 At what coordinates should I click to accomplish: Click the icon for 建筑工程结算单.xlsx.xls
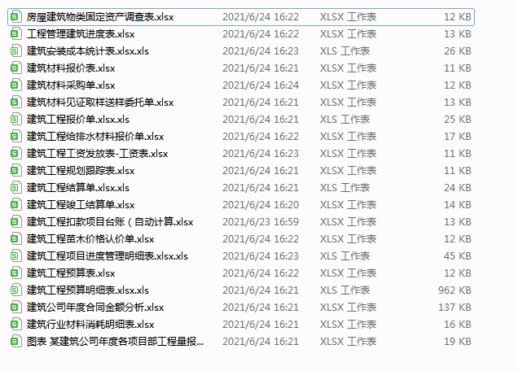[15, 187]
